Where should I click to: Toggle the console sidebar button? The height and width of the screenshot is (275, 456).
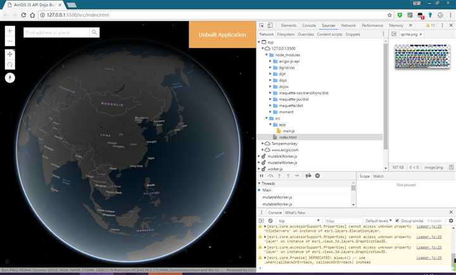pyautogui.click(x=261, y=221)
